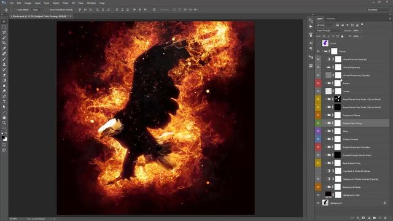Select the Move tool in the toolbar
The height and width of the screenshot is (221, 393).
pyautogui.click(x=4, y=22)
